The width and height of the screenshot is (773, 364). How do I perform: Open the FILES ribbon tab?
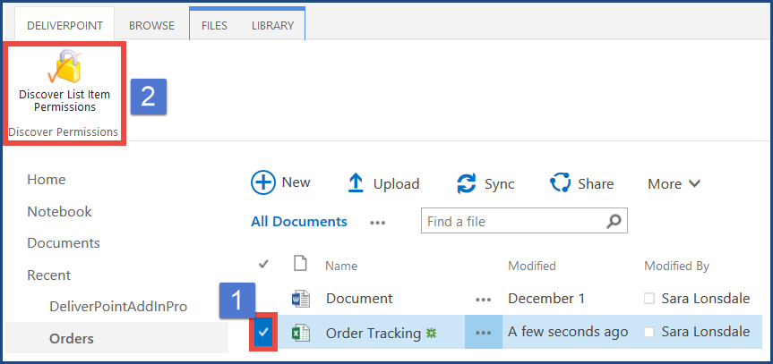point(214,26)
